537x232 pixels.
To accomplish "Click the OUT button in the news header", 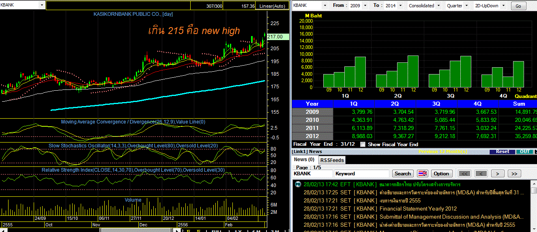I will click(x=524, y=151).
